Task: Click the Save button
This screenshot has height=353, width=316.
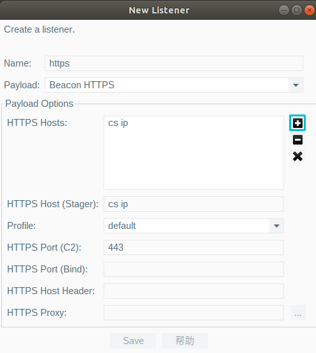Action: (133, 341)
